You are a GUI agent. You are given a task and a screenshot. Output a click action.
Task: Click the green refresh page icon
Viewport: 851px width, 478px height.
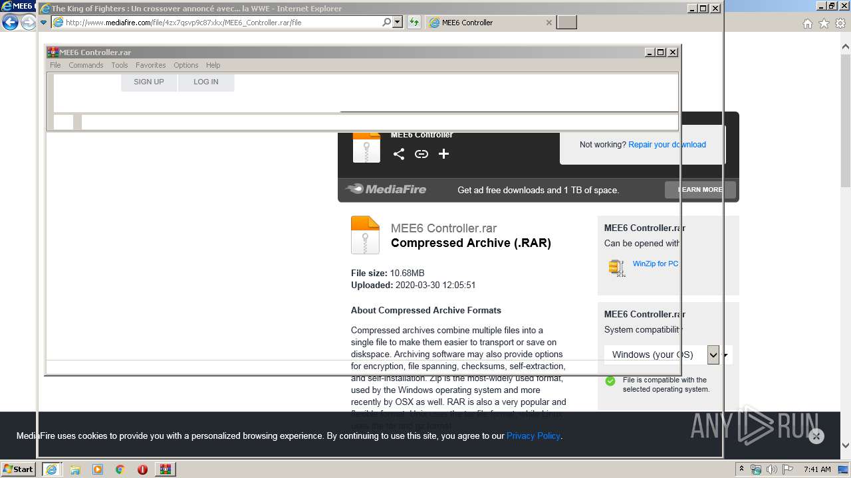pos(414,22)
